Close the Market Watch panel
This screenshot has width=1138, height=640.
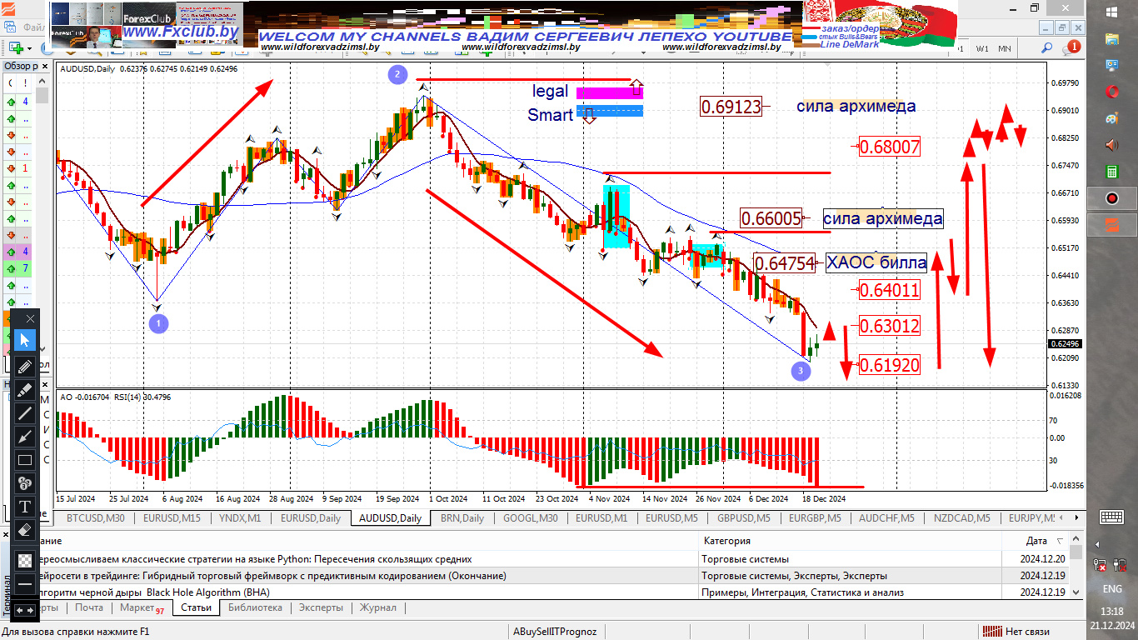click(45, 66)
